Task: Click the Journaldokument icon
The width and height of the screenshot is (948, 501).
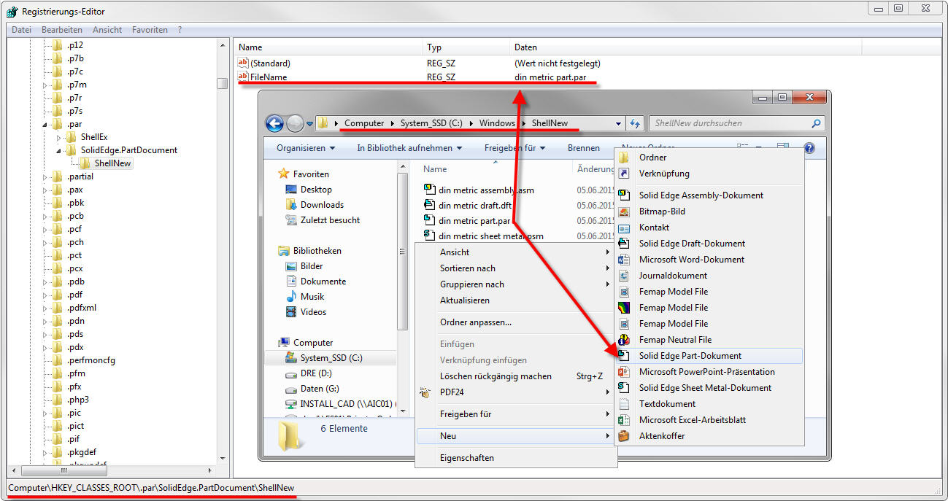Action: click(624, 276)
